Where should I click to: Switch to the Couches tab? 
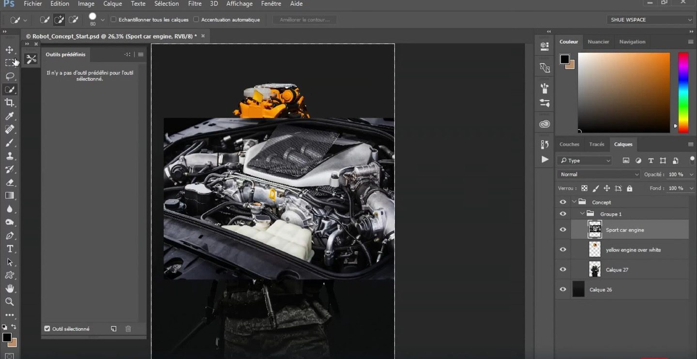(569, 144)
